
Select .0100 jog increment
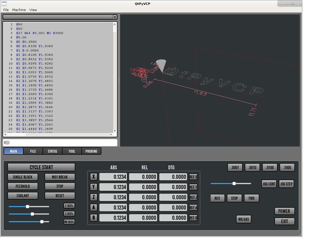[x=270, y=168]
